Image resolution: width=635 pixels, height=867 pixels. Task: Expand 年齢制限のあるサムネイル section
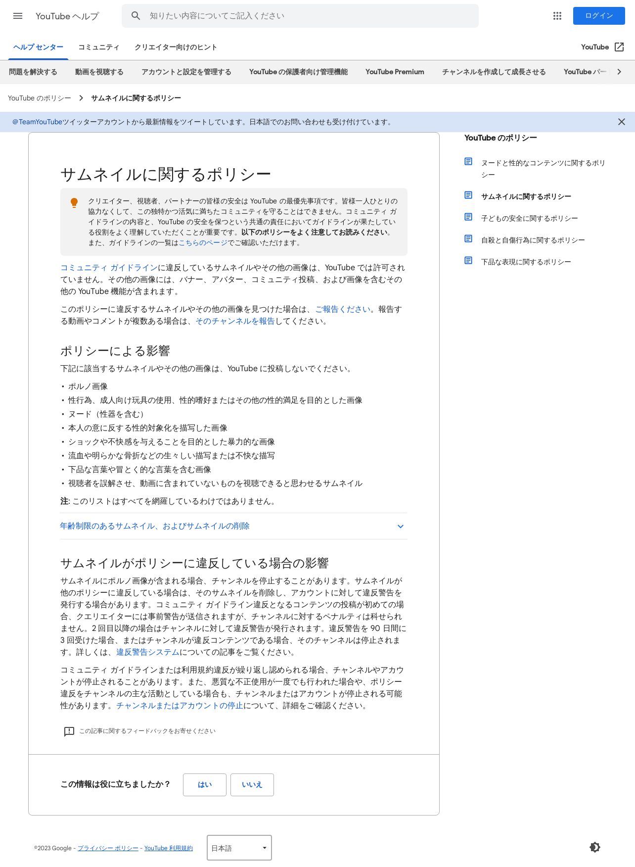[233, 526]
